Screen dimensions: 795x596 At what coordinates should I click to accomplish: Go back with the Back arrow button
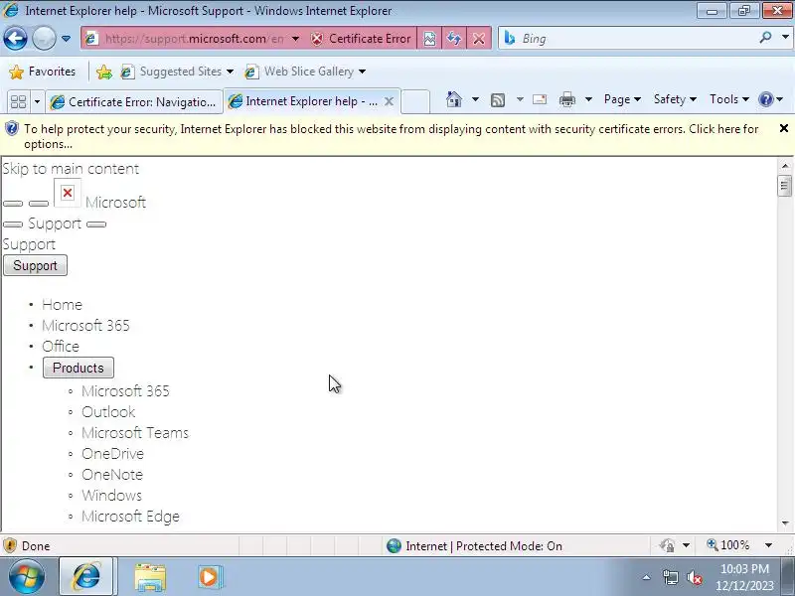coord(15,38)
